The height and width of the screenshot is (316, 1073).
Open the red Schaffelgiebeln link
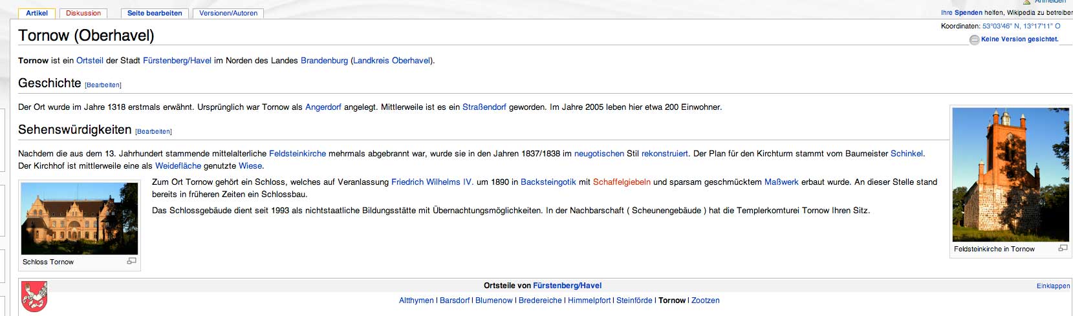(x=621, y=182)
